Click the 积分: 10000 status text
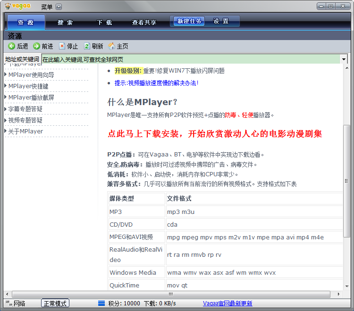 tap(124, 303)
